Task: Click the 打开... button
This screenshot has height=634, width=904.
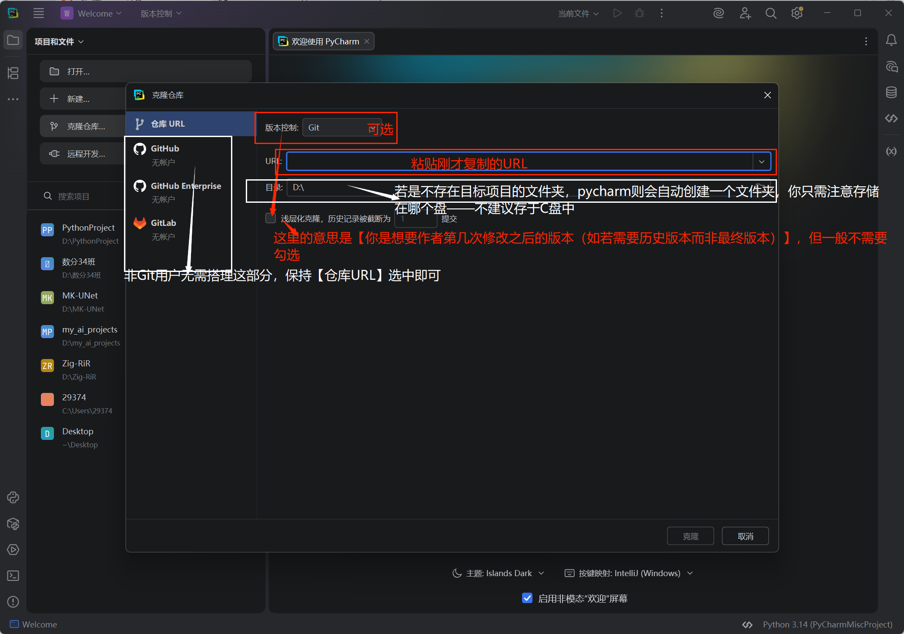Action: pyautogui.click(x=146, y=71)
